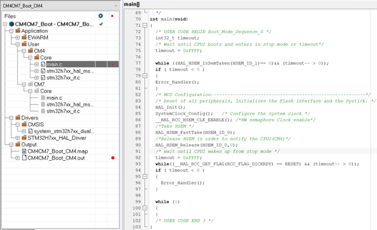Select the CM4CM7_Boot project cube icon
Screen dimensions: 377x230
(11, 24)
